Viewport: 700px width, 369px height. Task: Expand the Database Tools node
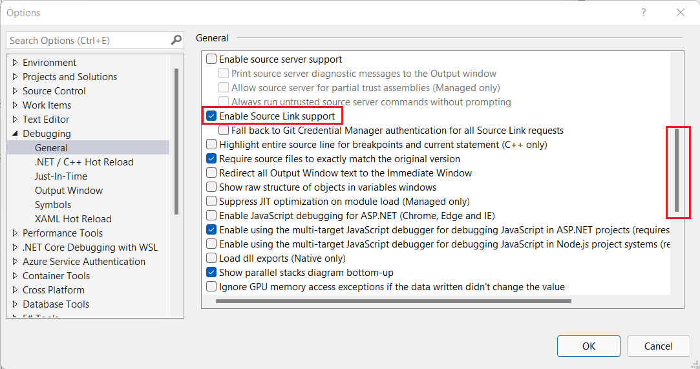pos(15,304)
